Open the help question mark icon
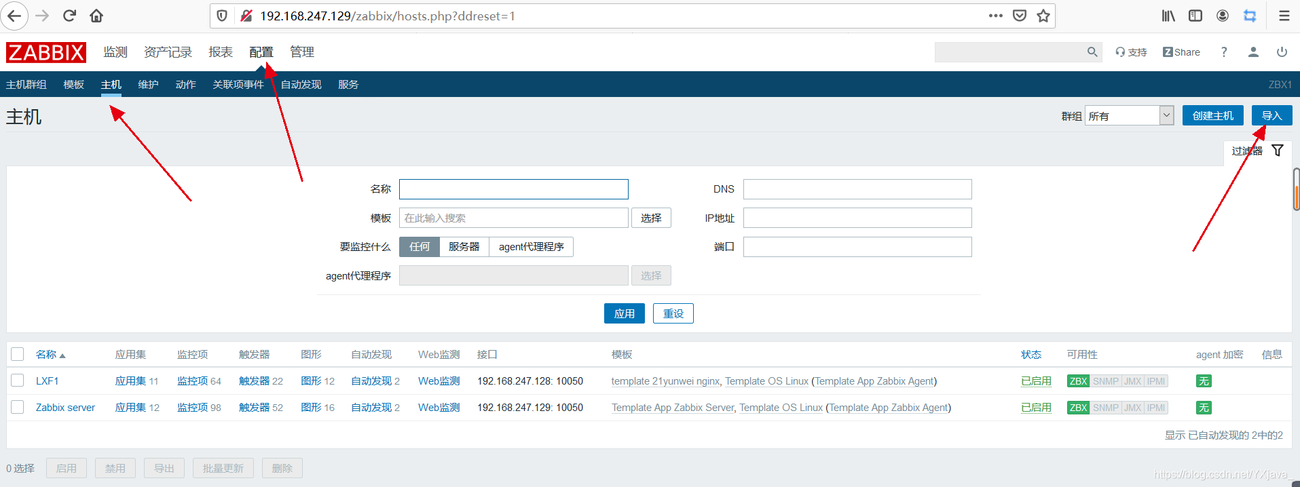 [1224, 52]
